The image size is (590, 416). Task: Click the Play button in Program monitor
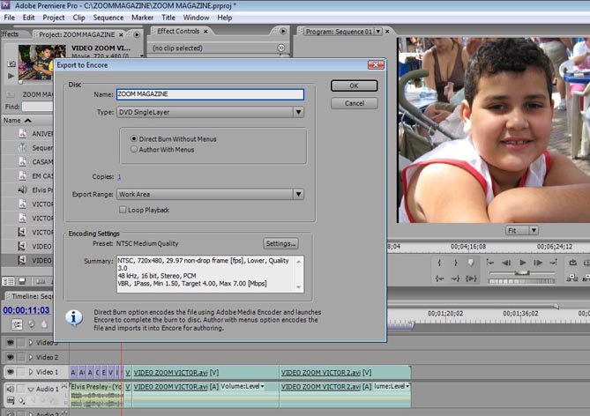coord(523,263)
